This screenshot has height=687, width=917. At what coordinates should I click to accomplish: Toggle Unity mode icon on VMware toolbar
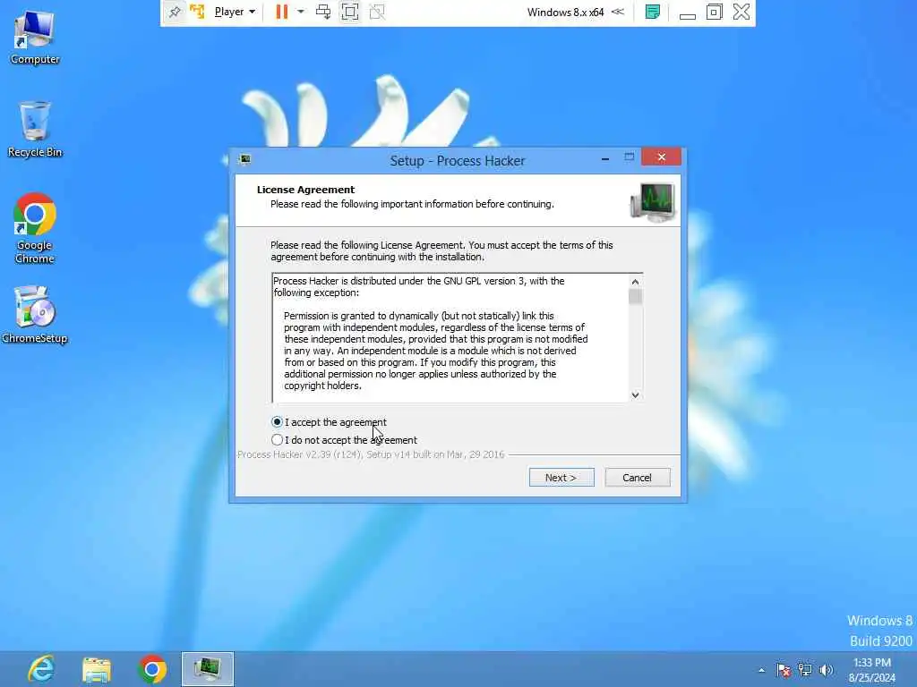pos(377,12)
